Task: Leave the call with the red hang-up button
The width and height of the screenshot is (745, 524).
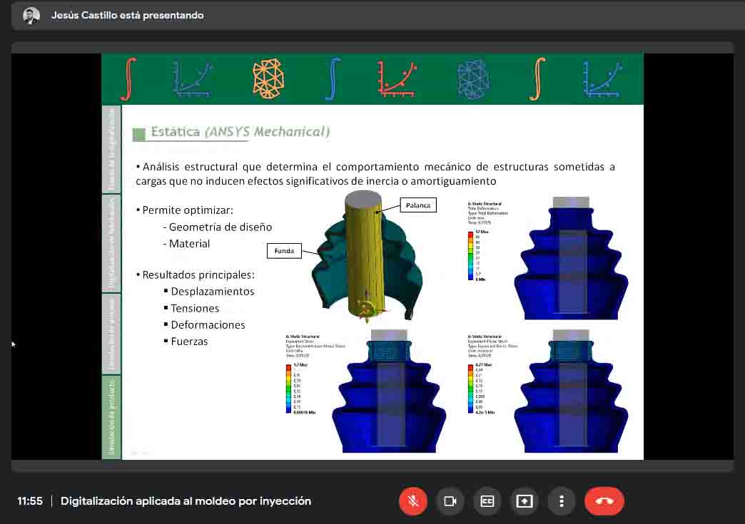Action: click(x=604, y=500)
